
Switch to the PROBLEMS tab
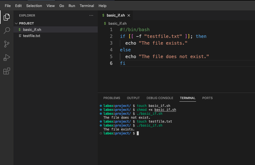coord(112,98)
